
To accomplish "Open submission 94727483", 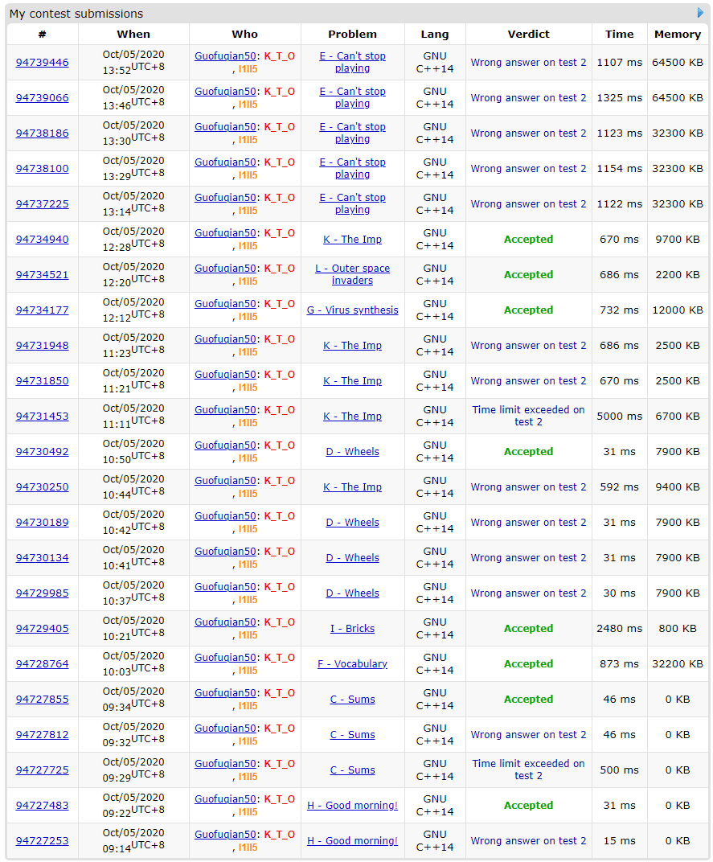I will [43, 806].
